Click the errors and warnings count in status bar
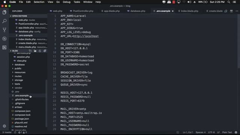 point(22,132)
